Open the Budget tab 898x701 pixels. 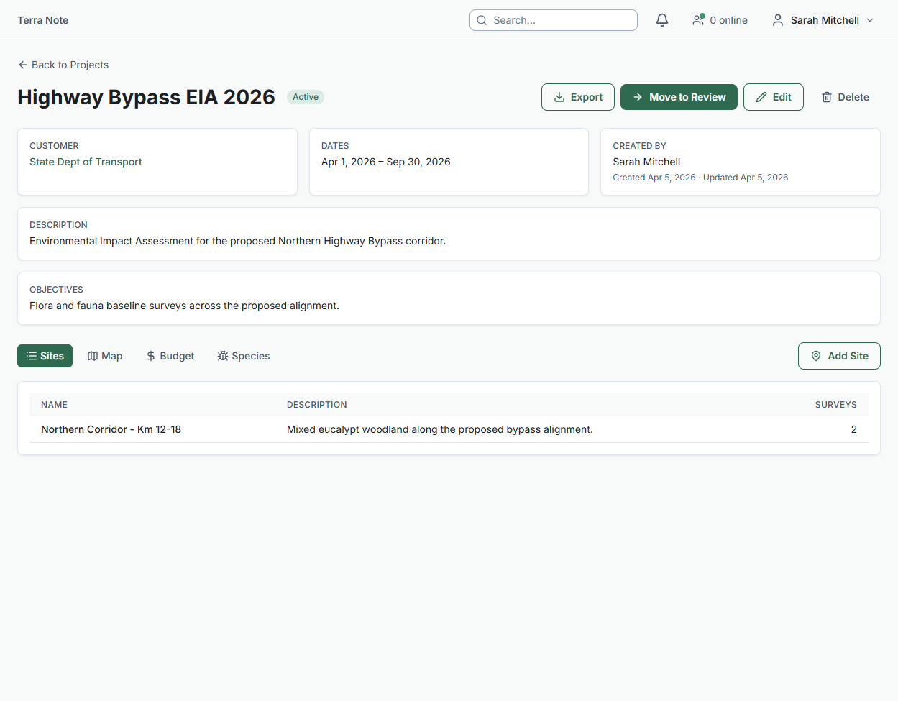coord(170,356)
